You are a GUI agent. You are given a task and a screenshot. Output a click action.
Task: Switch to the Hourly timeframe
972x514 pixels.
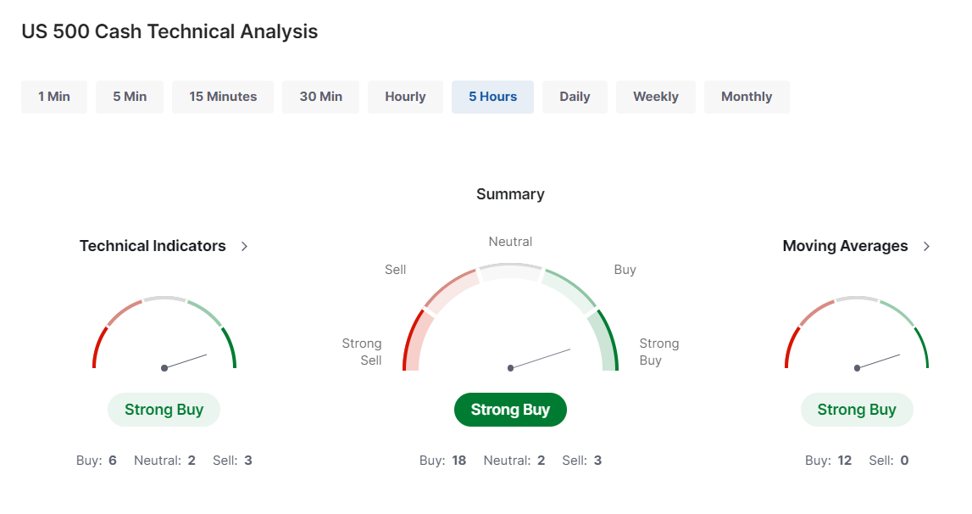click(x=405, y=97)
